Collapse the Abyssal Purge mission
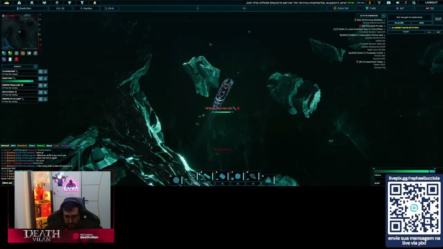This screenshot has height=249, width=443. [385, 26]
